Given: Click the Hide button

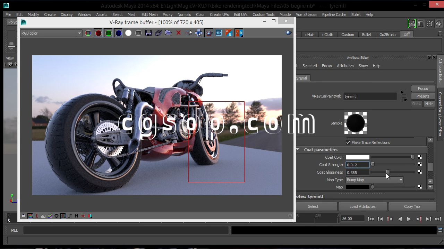Looking at the screenshot, I should click(x=429, y=104).
